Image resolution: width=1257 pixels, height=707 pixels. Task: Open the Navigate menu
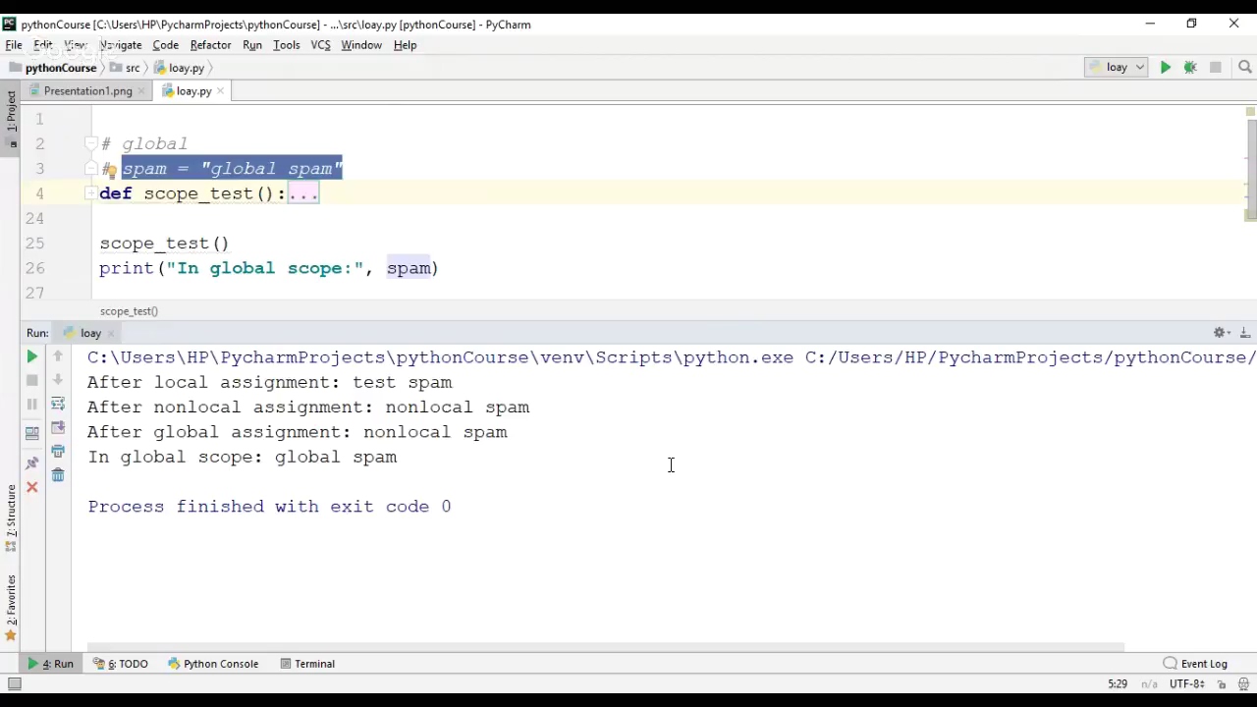click(x=121, y=45)
